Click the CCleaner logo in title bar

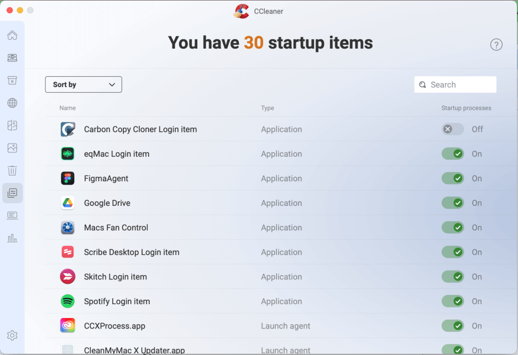click(x=242, y=11)
